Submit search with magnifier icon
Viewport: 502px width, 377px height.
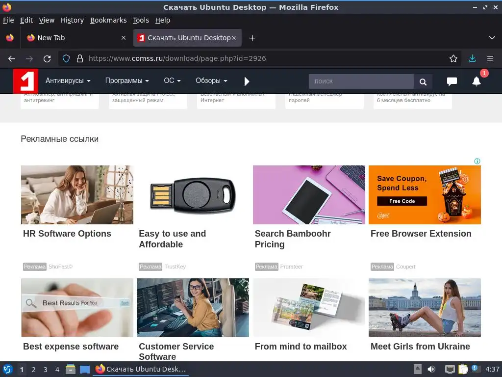click(x=423, y=81)
